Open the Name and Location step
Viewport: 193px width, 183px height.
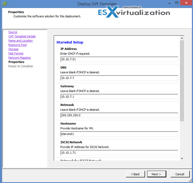coord(21,41)
